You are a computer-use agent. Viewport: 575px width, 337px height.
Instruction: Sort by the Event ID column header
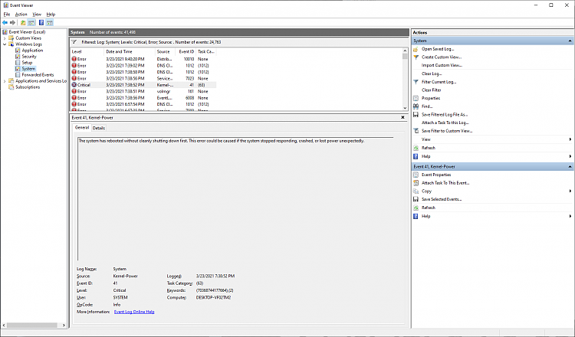click(186, 51)
